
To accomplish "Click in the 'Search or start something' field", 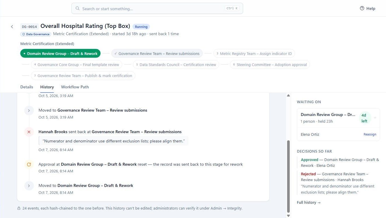I will 157,8.
